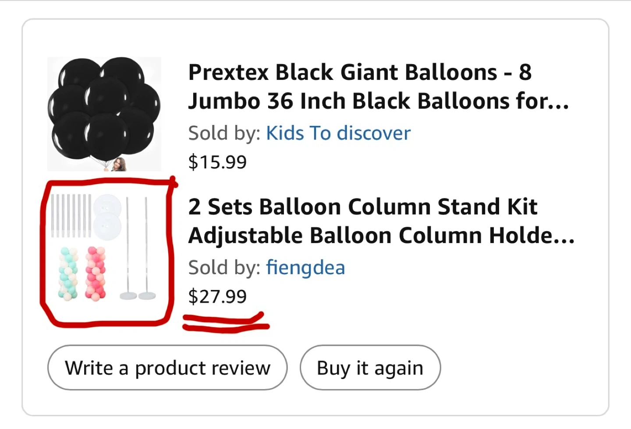631x429 pixels.
Task: Visit the fiengdea seller page
Action: [x=305, y=267]
